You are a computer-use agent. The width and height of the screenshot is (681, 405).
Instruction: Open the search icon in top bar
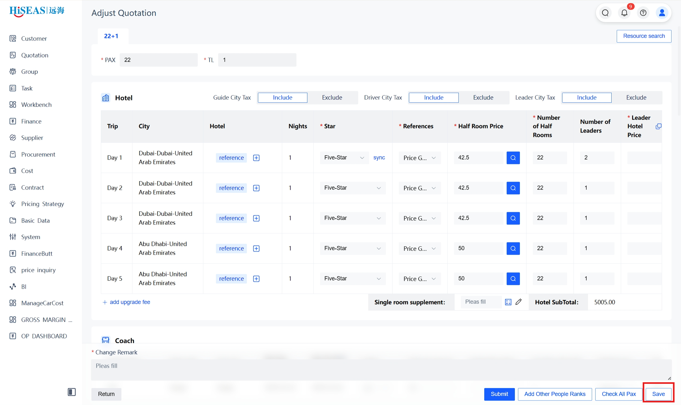point(605,13)
